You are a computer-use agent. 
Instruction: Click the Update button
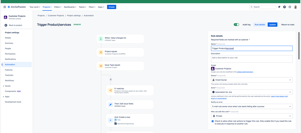pos(272,25)
